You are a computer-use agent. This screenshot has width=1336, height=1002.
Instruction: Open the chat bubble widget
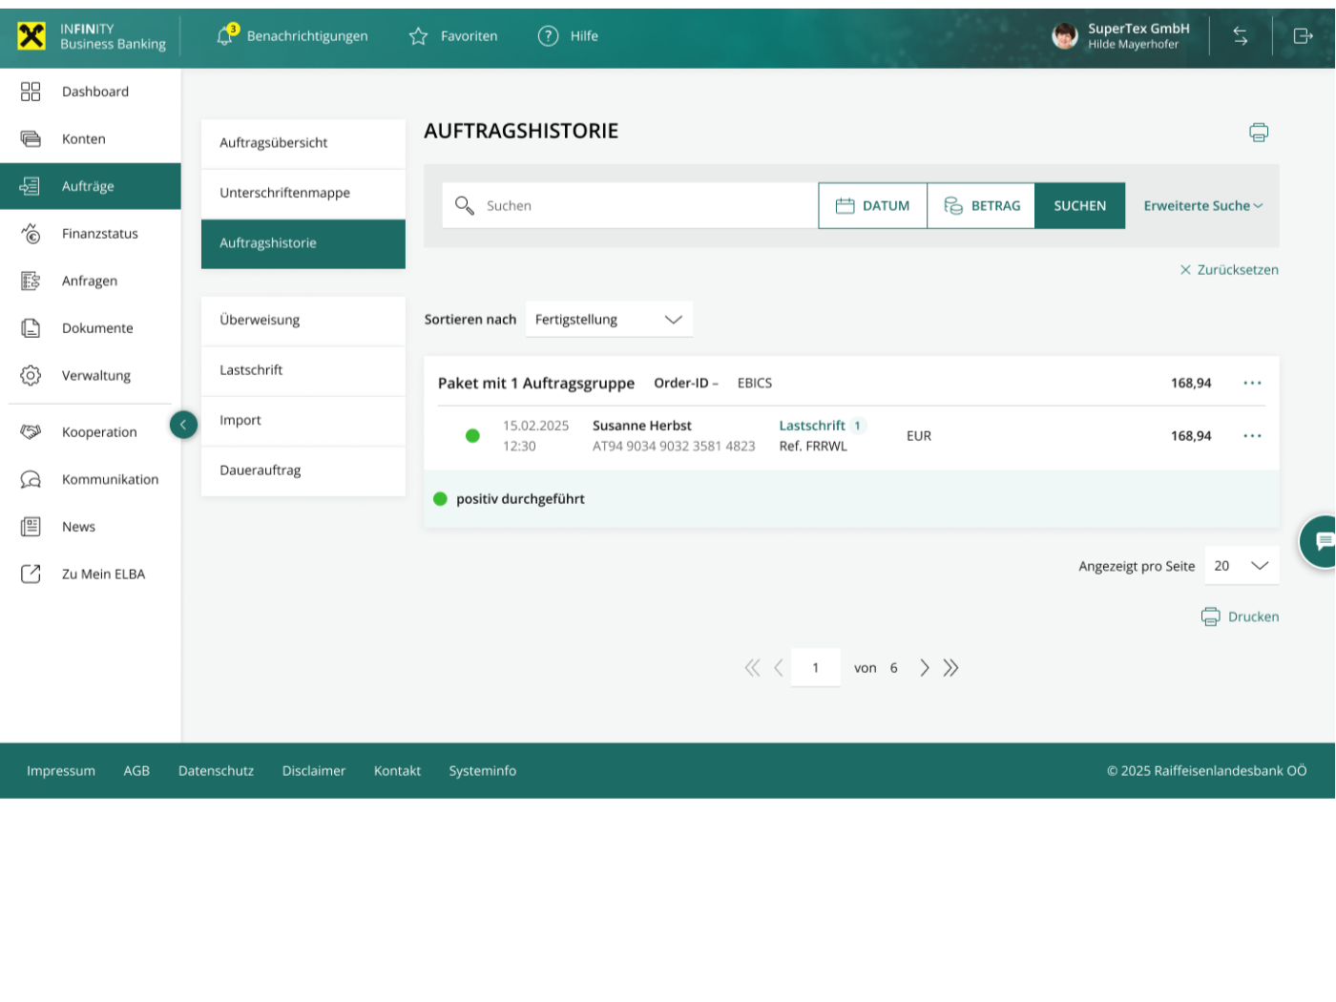click(x=1323, y=541)
